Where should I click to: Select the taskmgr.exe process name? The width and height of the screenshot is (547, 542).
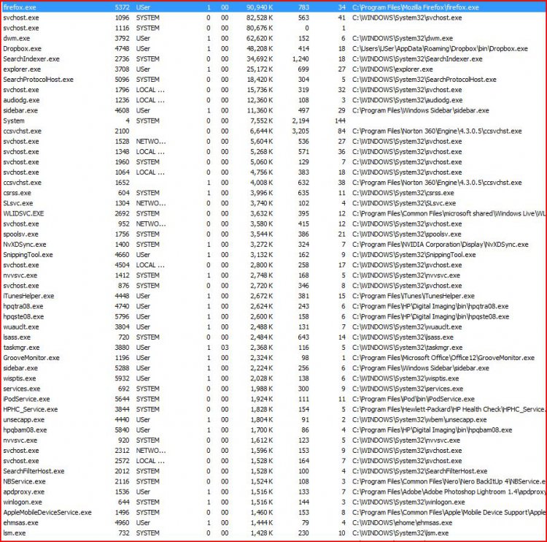21,348
